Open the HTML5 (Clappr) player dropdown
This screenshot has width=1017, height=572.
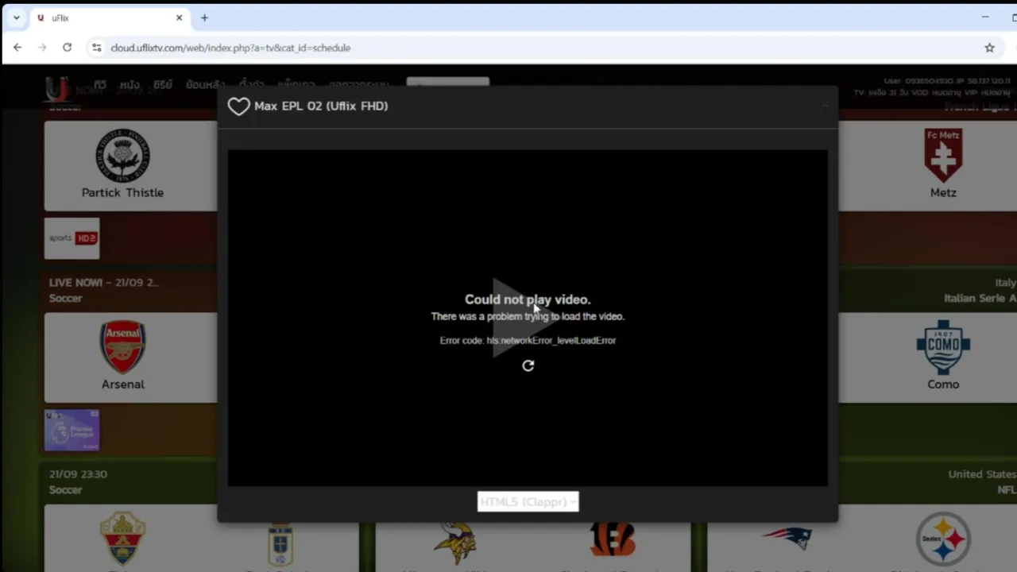528,501
